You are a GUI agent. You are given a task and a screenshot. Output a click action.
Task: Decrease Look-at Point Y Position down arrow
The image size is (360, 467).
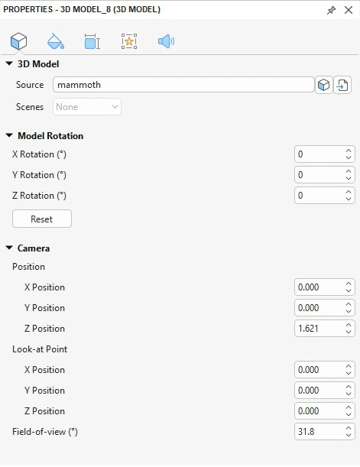pos(349,394)
